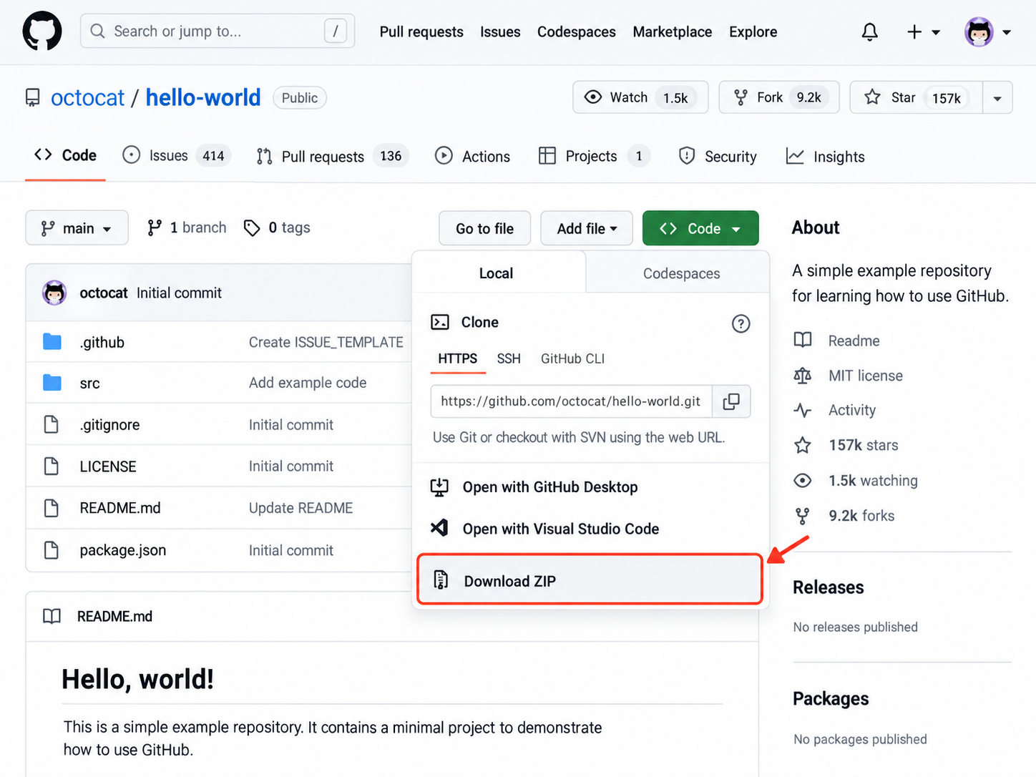The image size is (1036, 777).
Task: Open the notifications bell
Action: [x=869, y=32]
